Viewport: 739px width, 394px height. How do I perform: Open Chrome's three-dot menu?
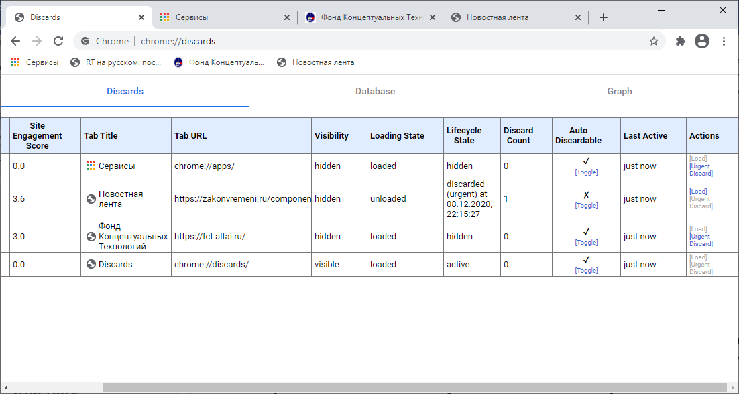coord(724,41)
